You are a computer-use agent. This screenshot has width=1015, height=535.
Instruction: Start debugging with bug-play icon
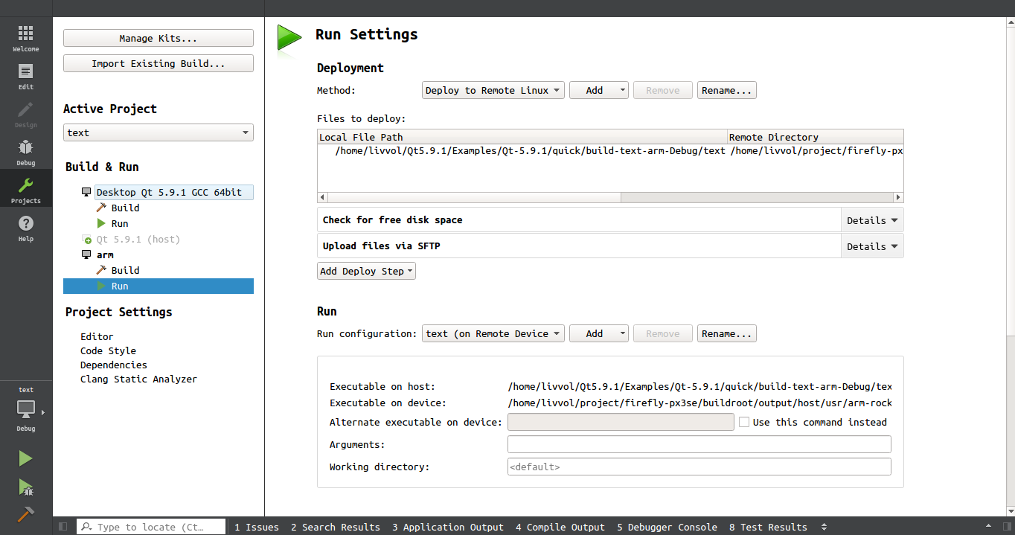coord(26,487)
